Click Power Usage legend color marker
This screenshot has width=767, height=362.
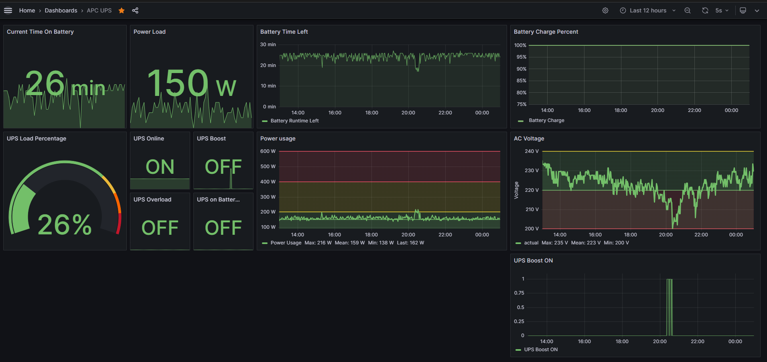(x=265, y=243)
